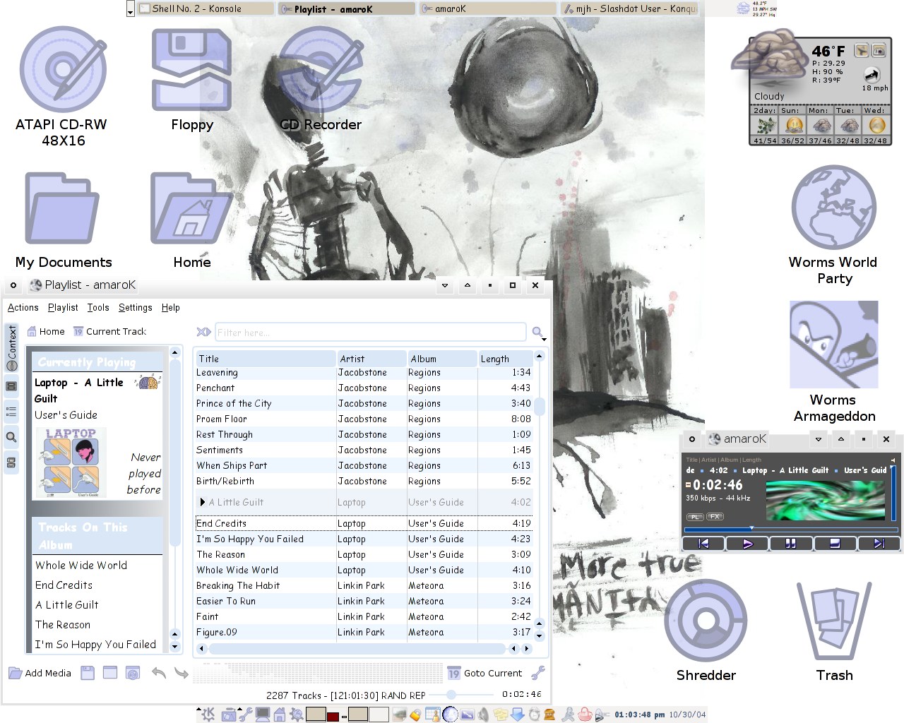
Task: Open the Playlist menu
Action: [x=63, y=308]
